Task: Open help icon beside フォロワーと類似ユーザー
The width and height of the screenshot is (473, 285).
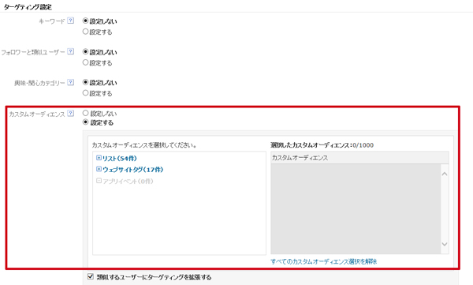Action: (x=71, y=51)
